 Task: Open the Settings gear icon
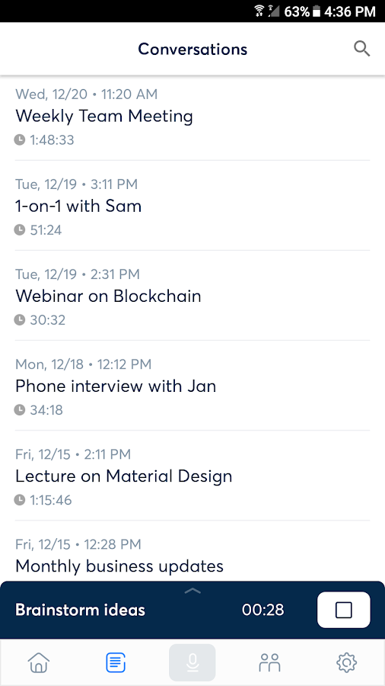click(x=347, y=662)
